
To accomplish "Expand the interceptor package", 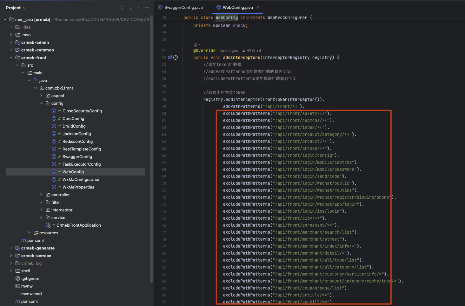I will pos(41,210).
